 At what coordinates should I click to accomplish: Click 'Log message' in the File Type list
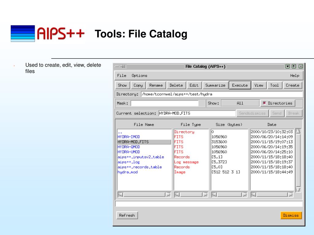pos(186,162)
